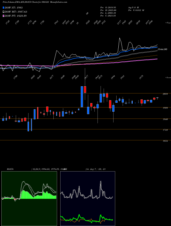Screen dimensions: 171x226
Task: Click the ADX '(14 day) 7, +28, -21' text
Action: point(95,169)
